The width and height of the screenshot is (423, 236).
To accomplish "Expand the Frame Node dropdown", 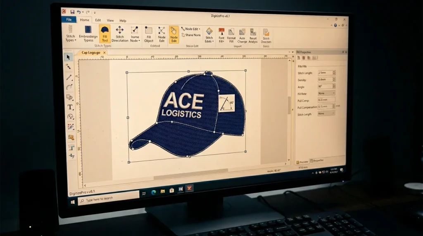I will pyautogui.click(x=135, y=34).
